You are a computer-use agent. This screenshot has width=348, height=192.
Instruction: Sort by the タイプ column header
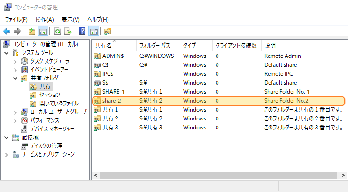point(196,45)
